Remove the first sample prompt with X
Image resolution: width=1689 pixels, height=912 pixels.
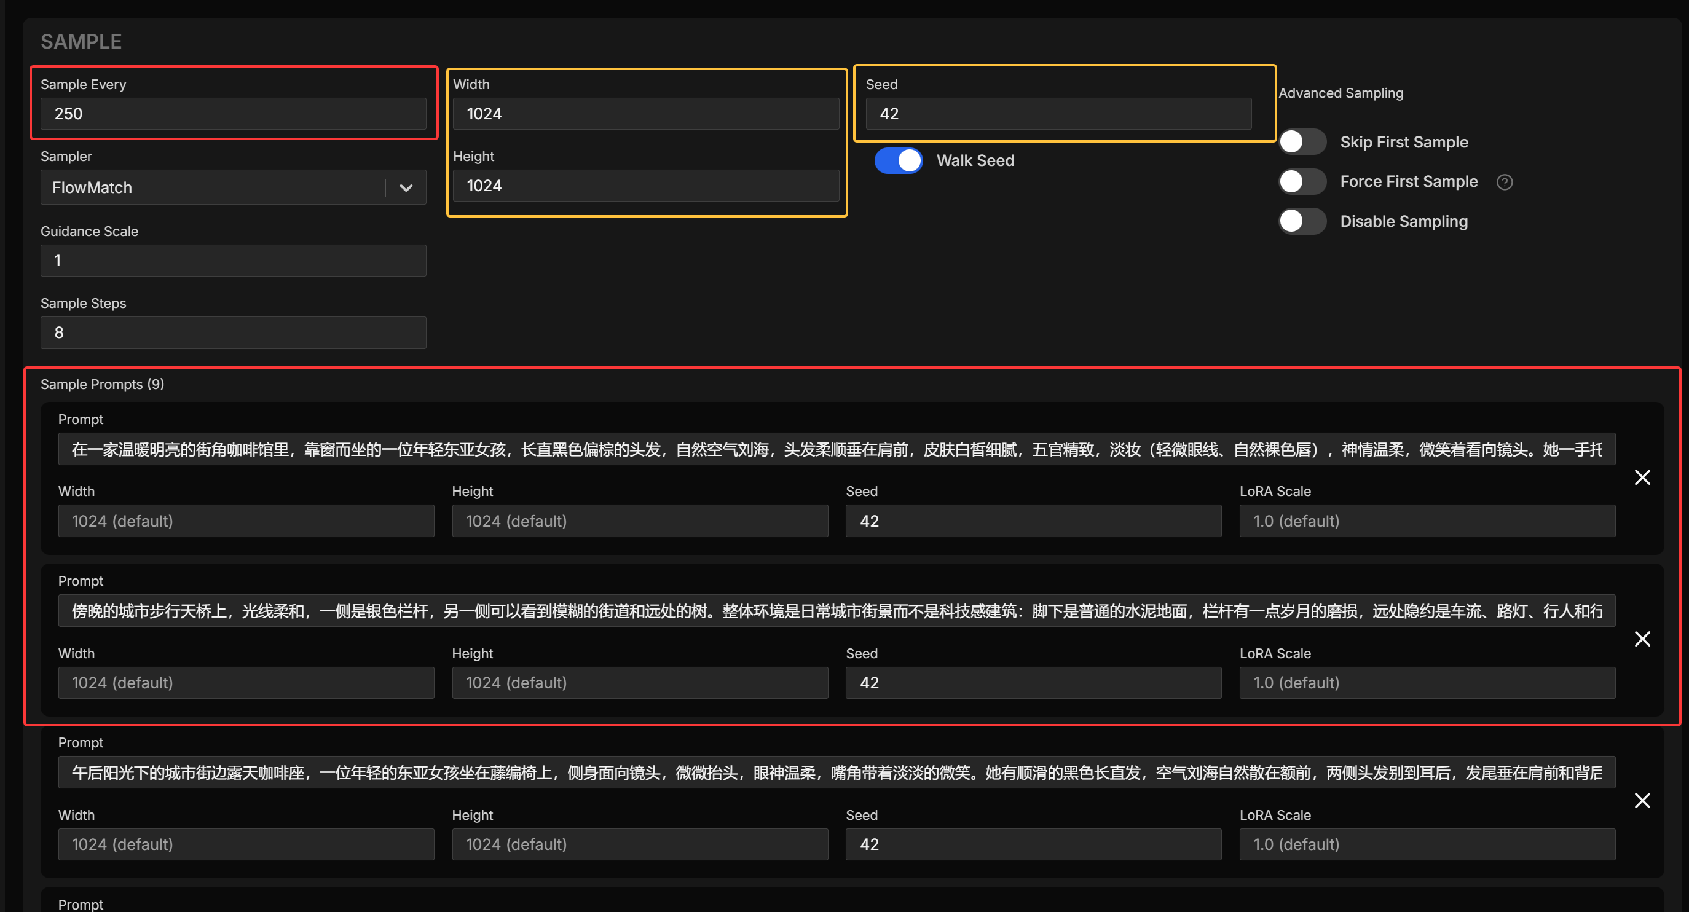[1642, 478]
